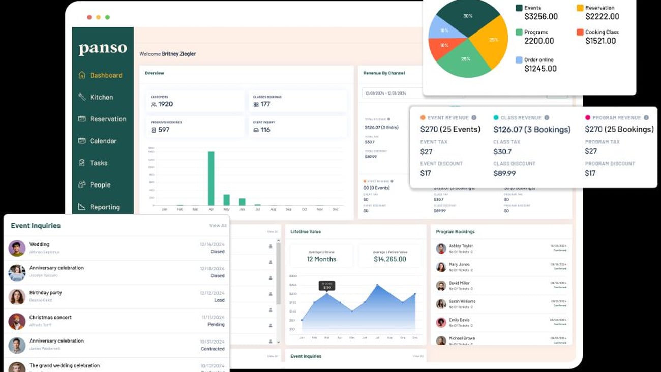
Task: Click Sarah Williams's avatar in Program Bookings
Action: pyautogui.click(x=441, y=304)
